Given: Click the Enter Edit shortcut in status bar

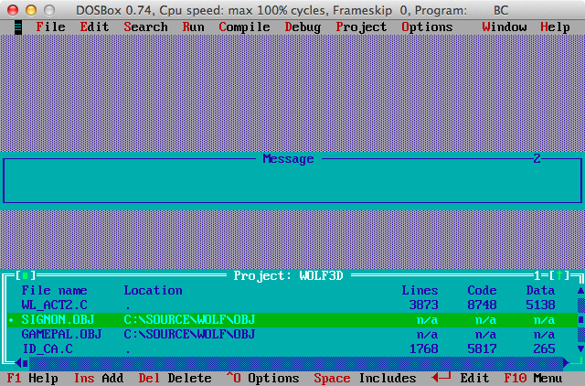Looking at the screenshot, I should (460, 378).
